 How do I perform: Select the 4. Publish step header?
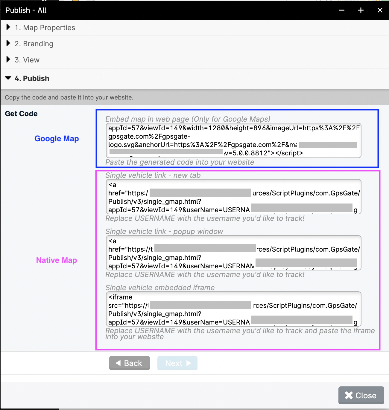(32, 79)
